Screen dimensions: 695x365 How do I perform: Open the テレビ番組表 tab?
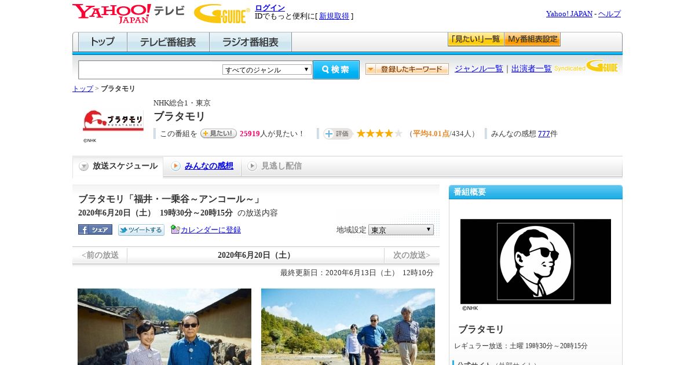168,42
